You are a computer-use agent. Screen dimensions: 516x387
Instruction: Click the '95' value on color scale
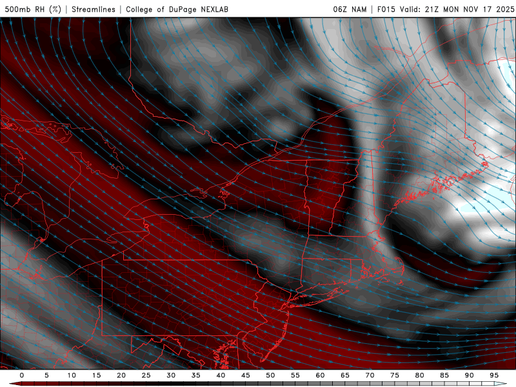click(494, 375)
